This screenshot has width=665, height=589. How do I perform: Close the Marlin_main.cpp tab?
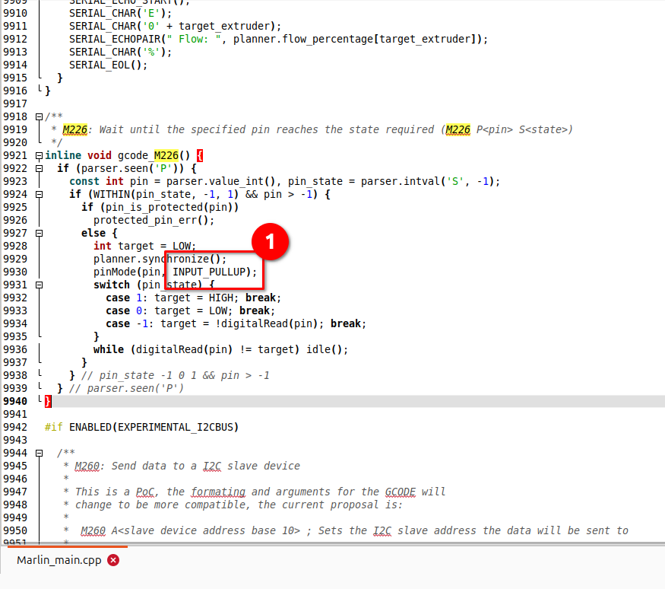(x=113, y=560)
